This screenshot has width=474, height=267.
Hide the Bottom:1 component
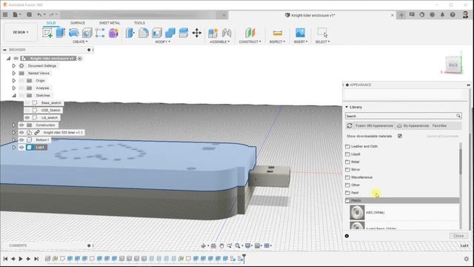21,140
